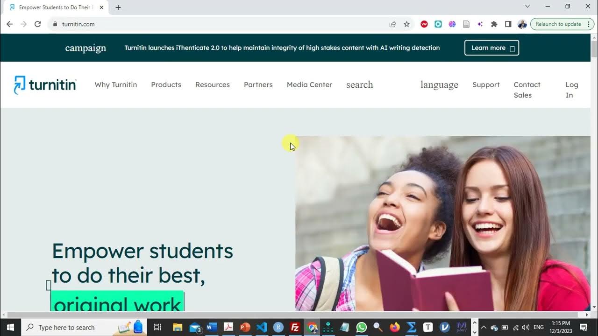Open the Resources menu
Screen dimensions: 598x336
(213, 84)
